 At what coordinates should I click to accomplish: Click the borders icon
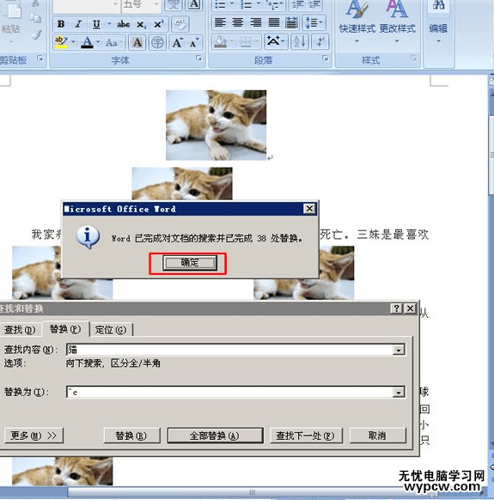[246, 42]
